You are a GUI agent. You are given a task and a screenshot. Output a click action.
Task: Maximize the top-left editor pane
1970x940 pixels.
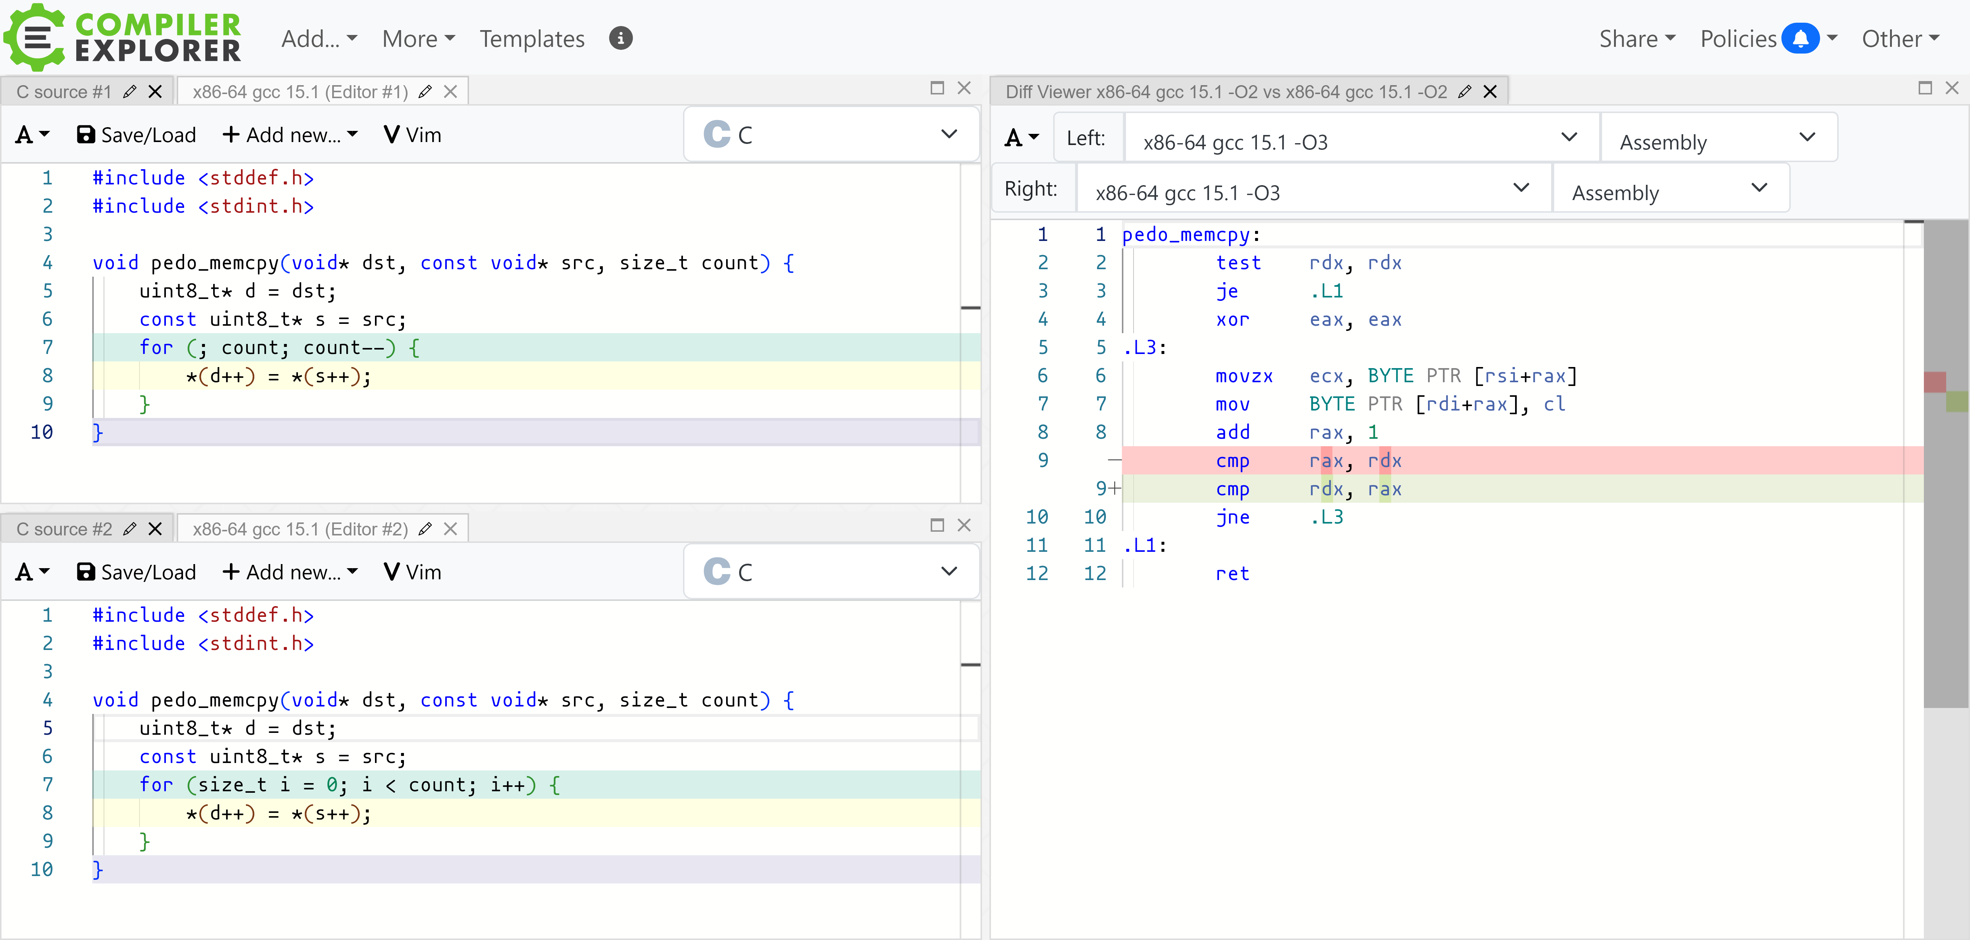pos(937,88)
